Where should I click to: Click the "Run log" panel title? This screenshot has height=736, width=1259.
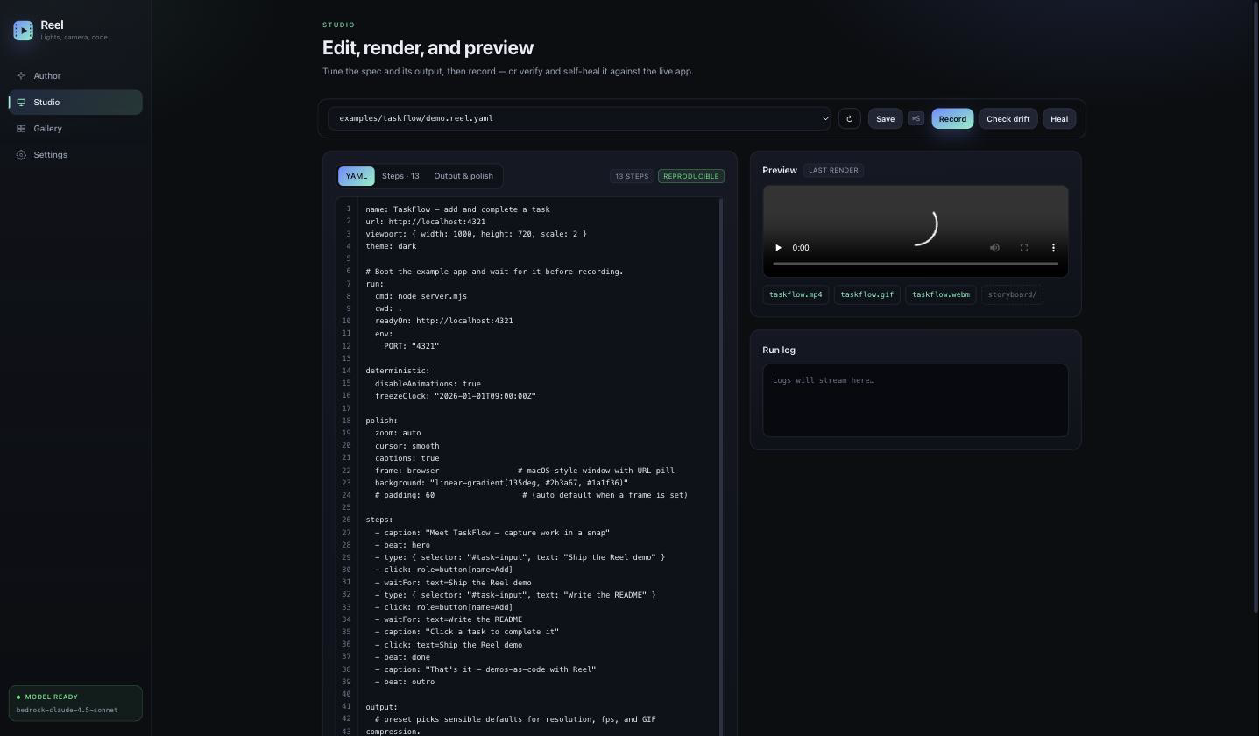pos(779,350)
